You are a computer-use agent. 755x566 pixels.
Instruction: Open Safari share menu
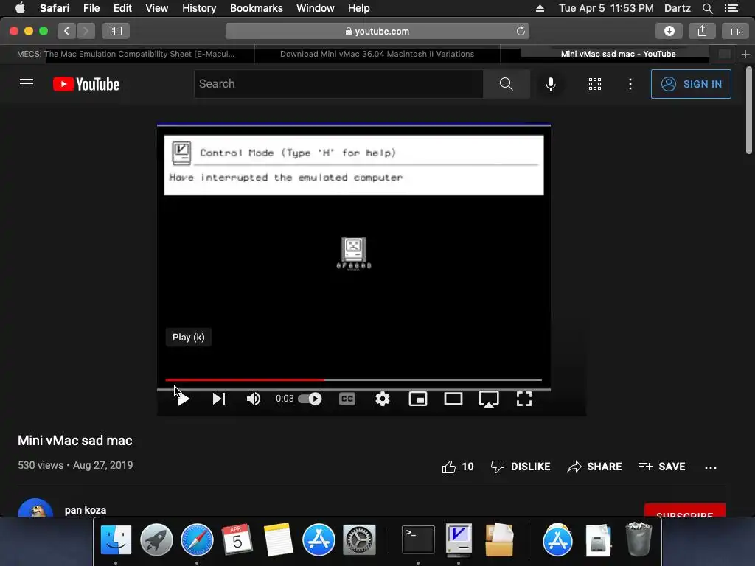702,31
